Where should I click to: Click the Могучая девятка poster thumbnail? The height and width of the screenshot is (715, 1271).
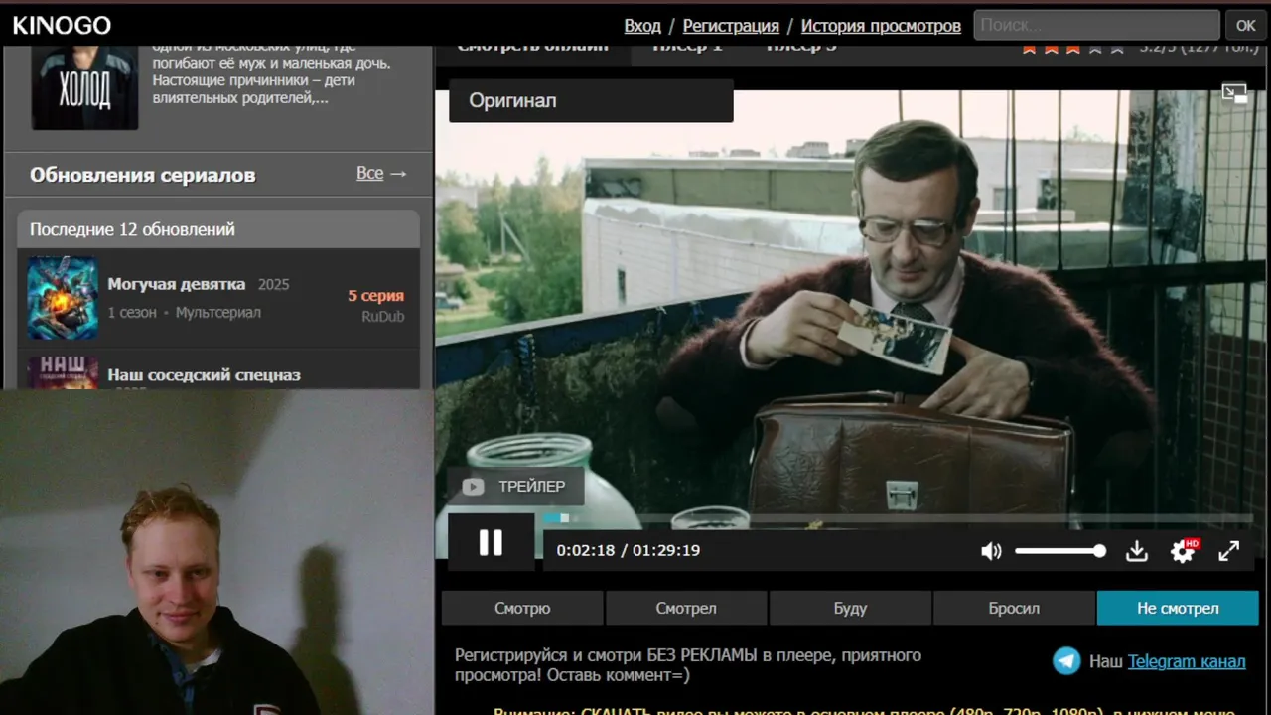(x=63, y=298)
